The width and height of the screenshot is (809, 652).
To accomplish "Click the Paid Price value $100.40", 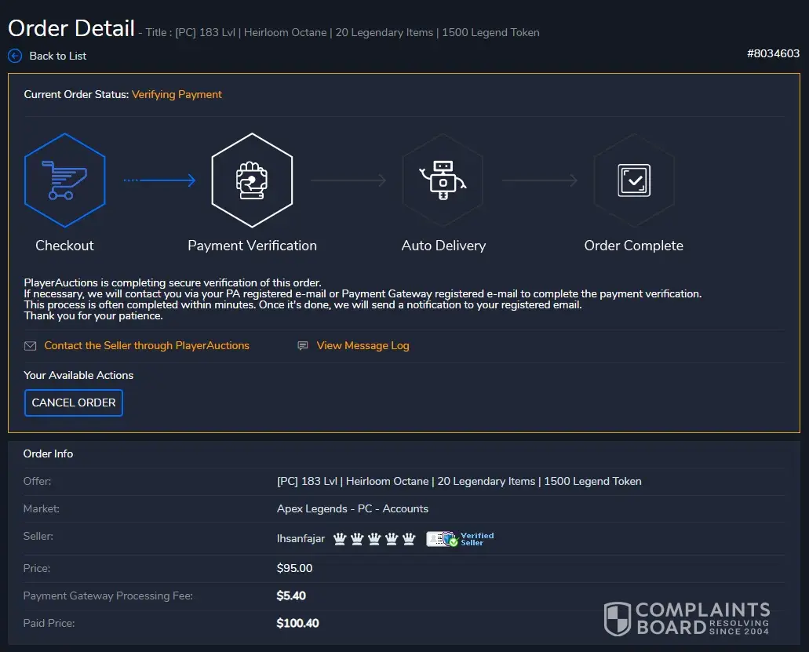I will point(297,623).
